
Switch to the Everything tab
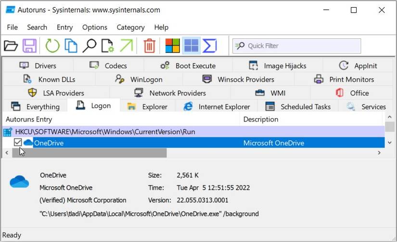tap(36, 107)
